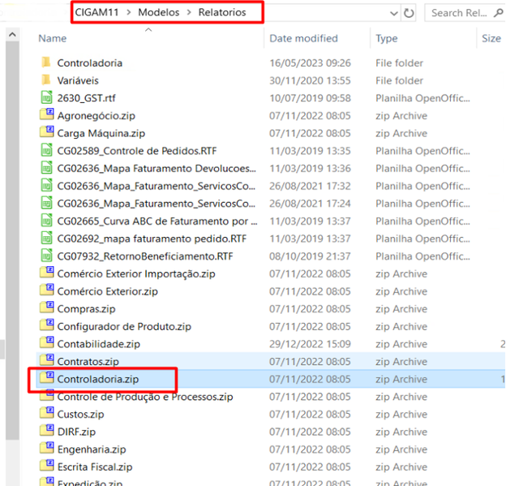Select the Carga Máquina.zip archive icon

click(x=46, y=132)
